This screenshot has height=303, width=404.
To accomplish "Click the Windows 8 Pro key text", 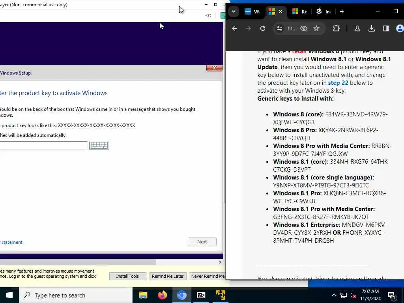I will click(325, 134).
